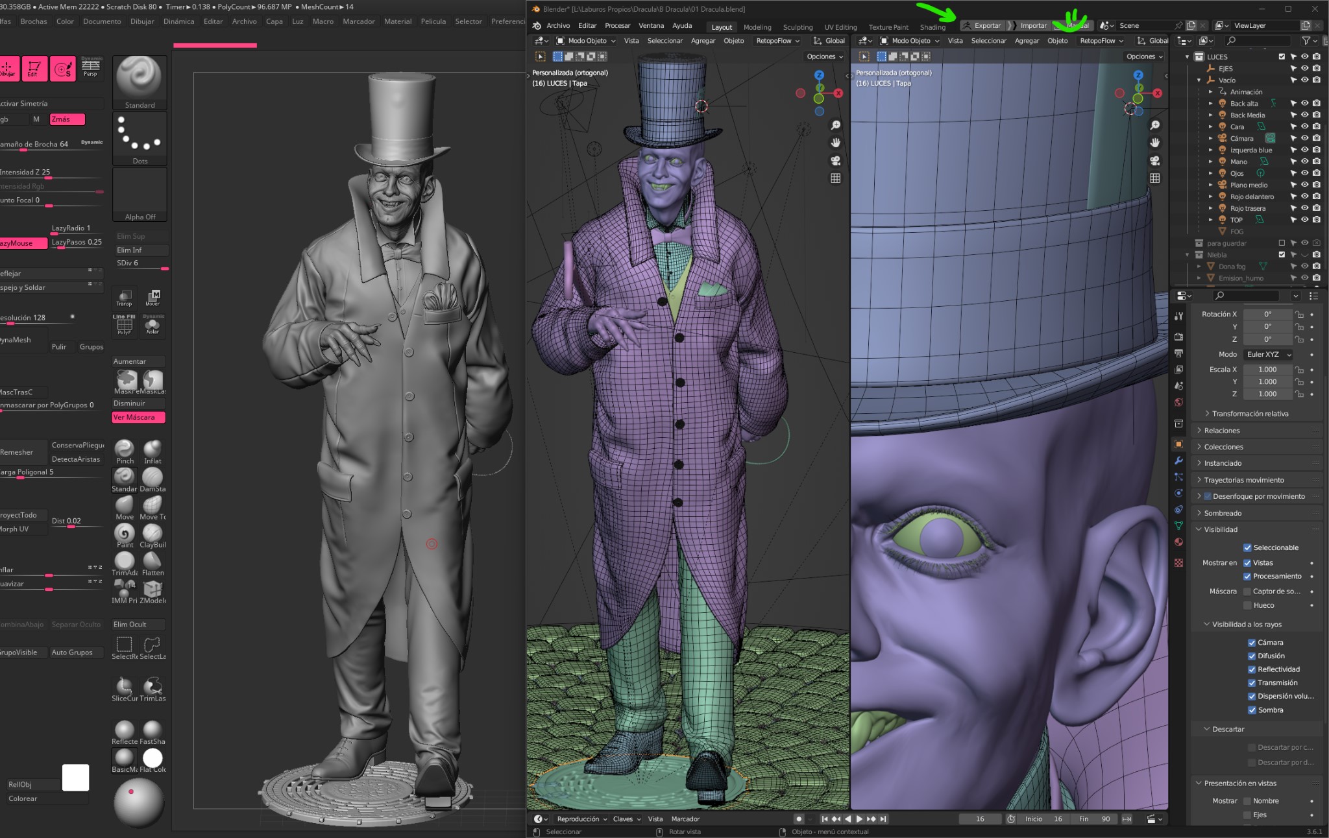The height and width of the screenshot is (838, 1329).
Task: Click the pan hand gizmo in left Blender viewport
Action: click(x=836, y=143)
